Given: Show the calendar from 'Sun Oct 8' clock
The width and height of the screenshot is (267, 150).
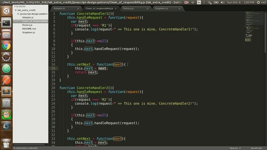Looking at the screenshot, I should [234, 2].
